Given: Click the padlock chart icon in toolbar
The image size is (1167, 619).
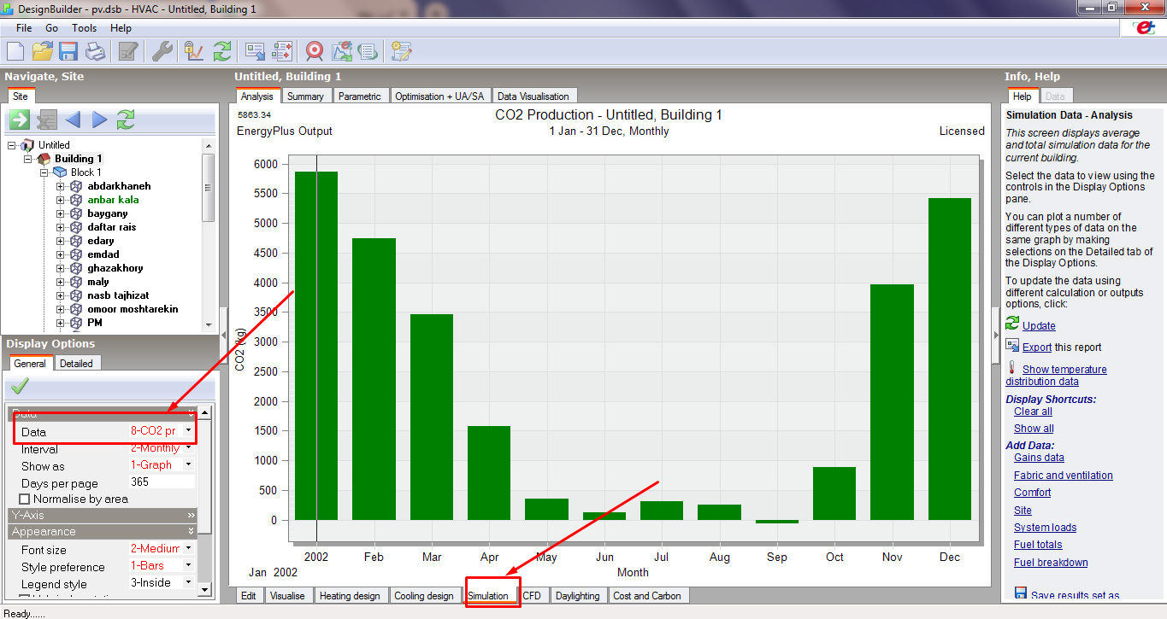Looking at the screenshot, I should [194, 51].
